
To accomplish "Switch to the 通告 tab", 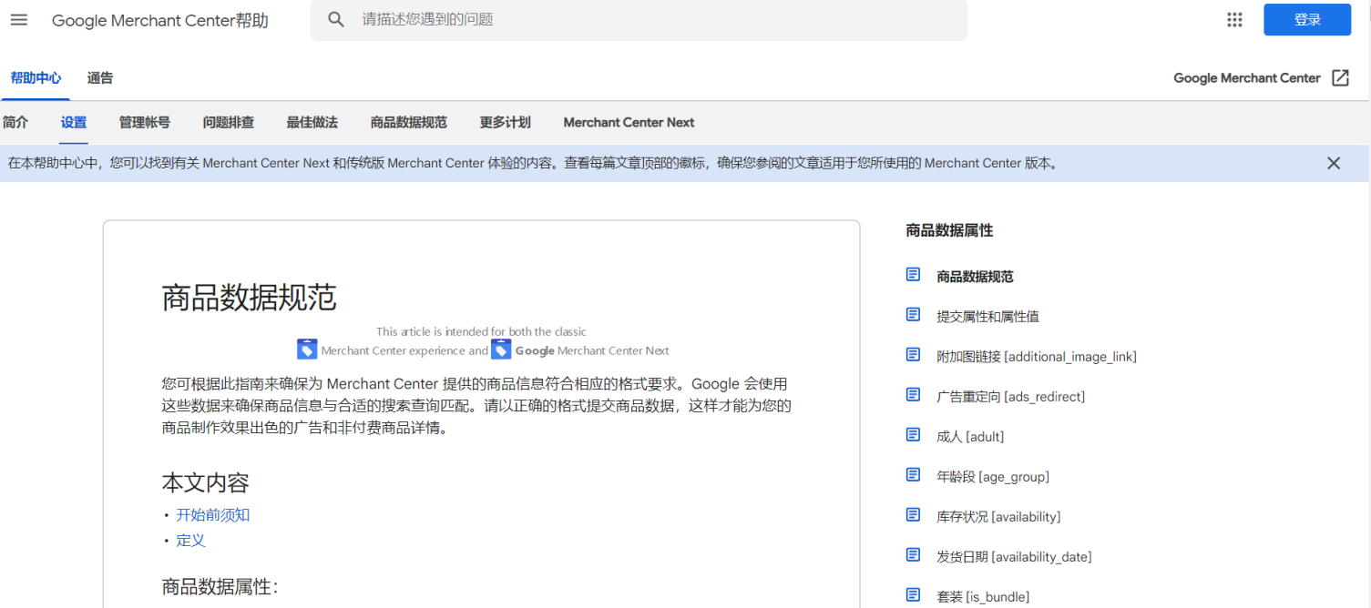I will [x=100, y=77].
